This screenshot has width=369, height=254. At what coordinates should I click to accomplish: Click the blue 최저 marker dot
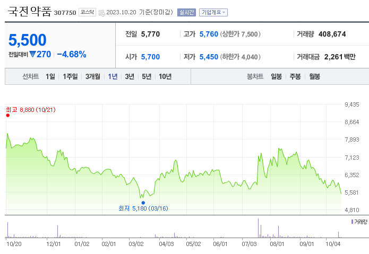[x=143, y=203]
